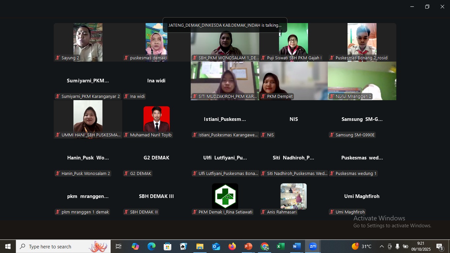The width and height of the screenshot is (450, 253).
Task: Open Outlook from the taskbar
Action: pyautogui.click(x=216, y=246)
